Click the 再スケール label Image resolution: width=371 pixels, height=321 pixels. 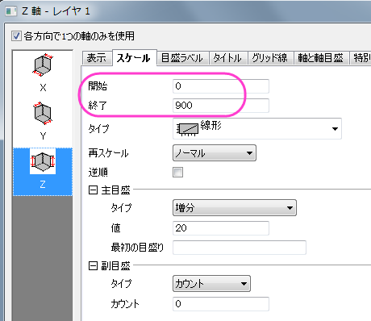pyautogui.click(x=108, y=153)
